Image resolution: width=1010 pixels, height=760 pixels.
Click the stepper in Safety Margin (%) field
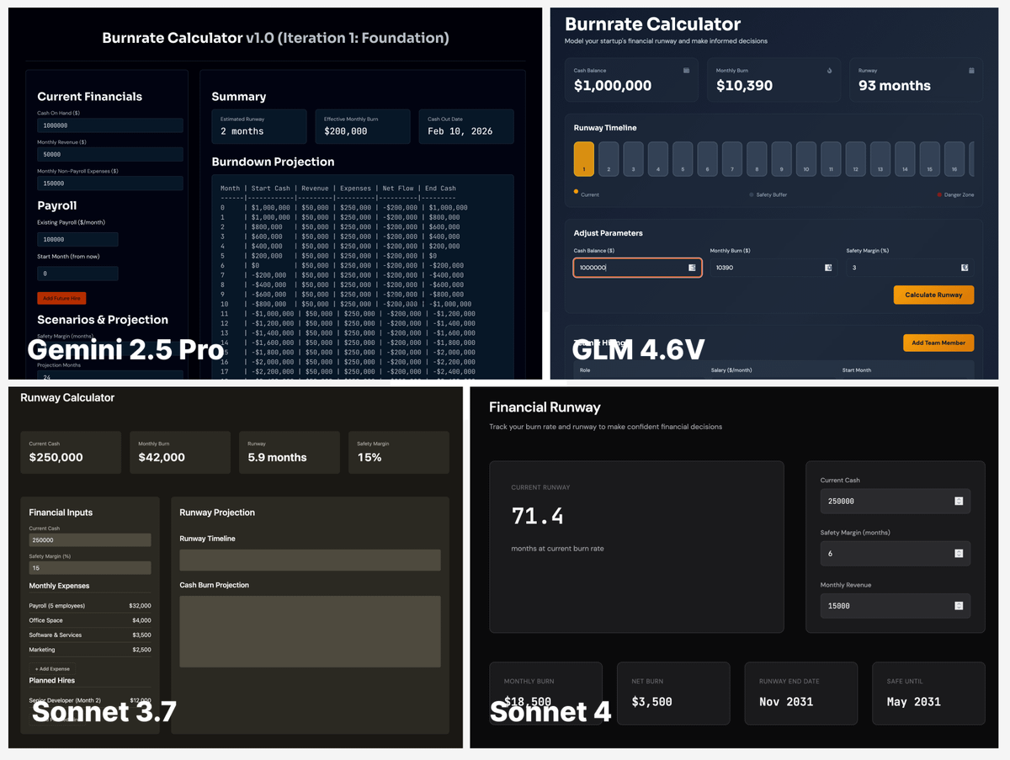pyautogui.click(x=965, y=268)
